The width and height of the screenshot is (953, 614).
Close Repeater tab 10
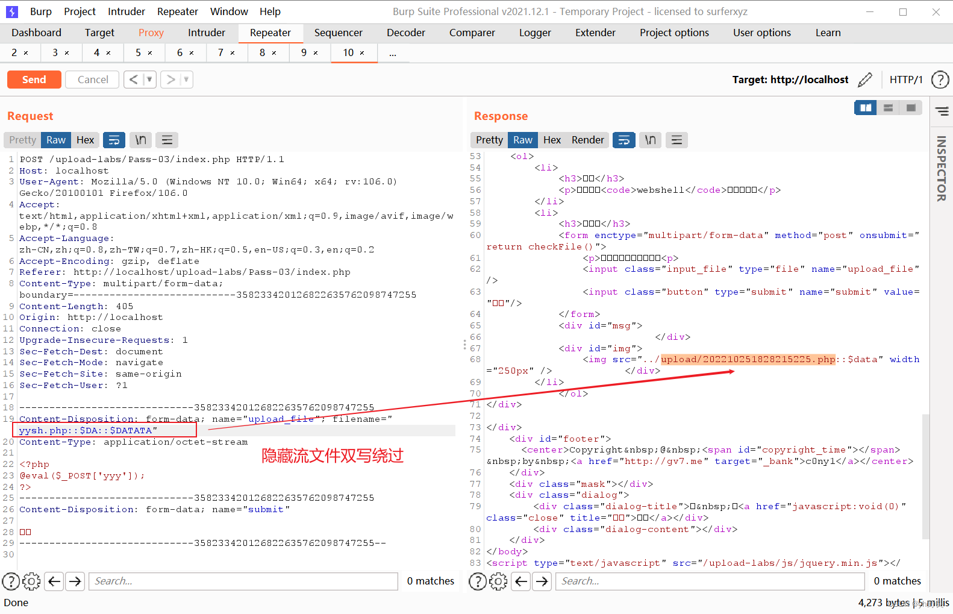pos(362,53)
